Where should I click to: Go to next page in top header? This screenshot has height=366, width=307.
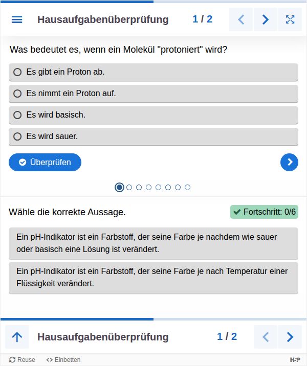pos(266,19)
